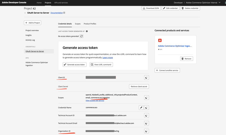Open the Documentation link
This screenshot has height=135, width=226.
[x=57, y=13]
